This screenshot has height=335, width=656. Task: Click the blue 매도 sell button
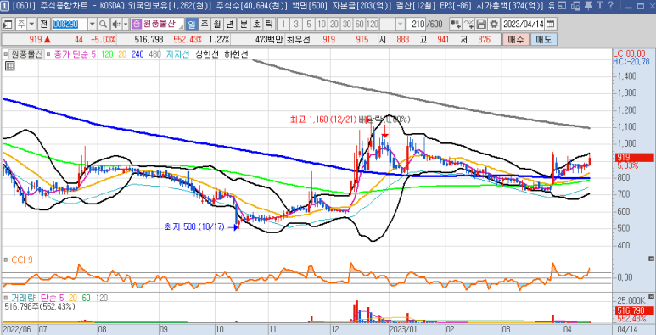[x=543, y=40]
